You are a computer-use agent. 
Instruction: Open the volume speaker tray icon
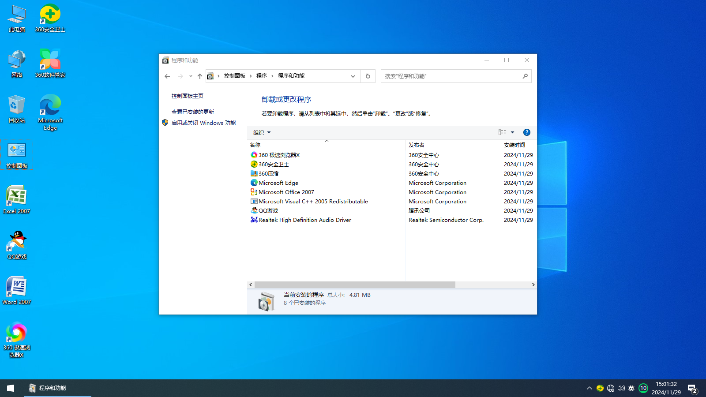coord(621,388)
